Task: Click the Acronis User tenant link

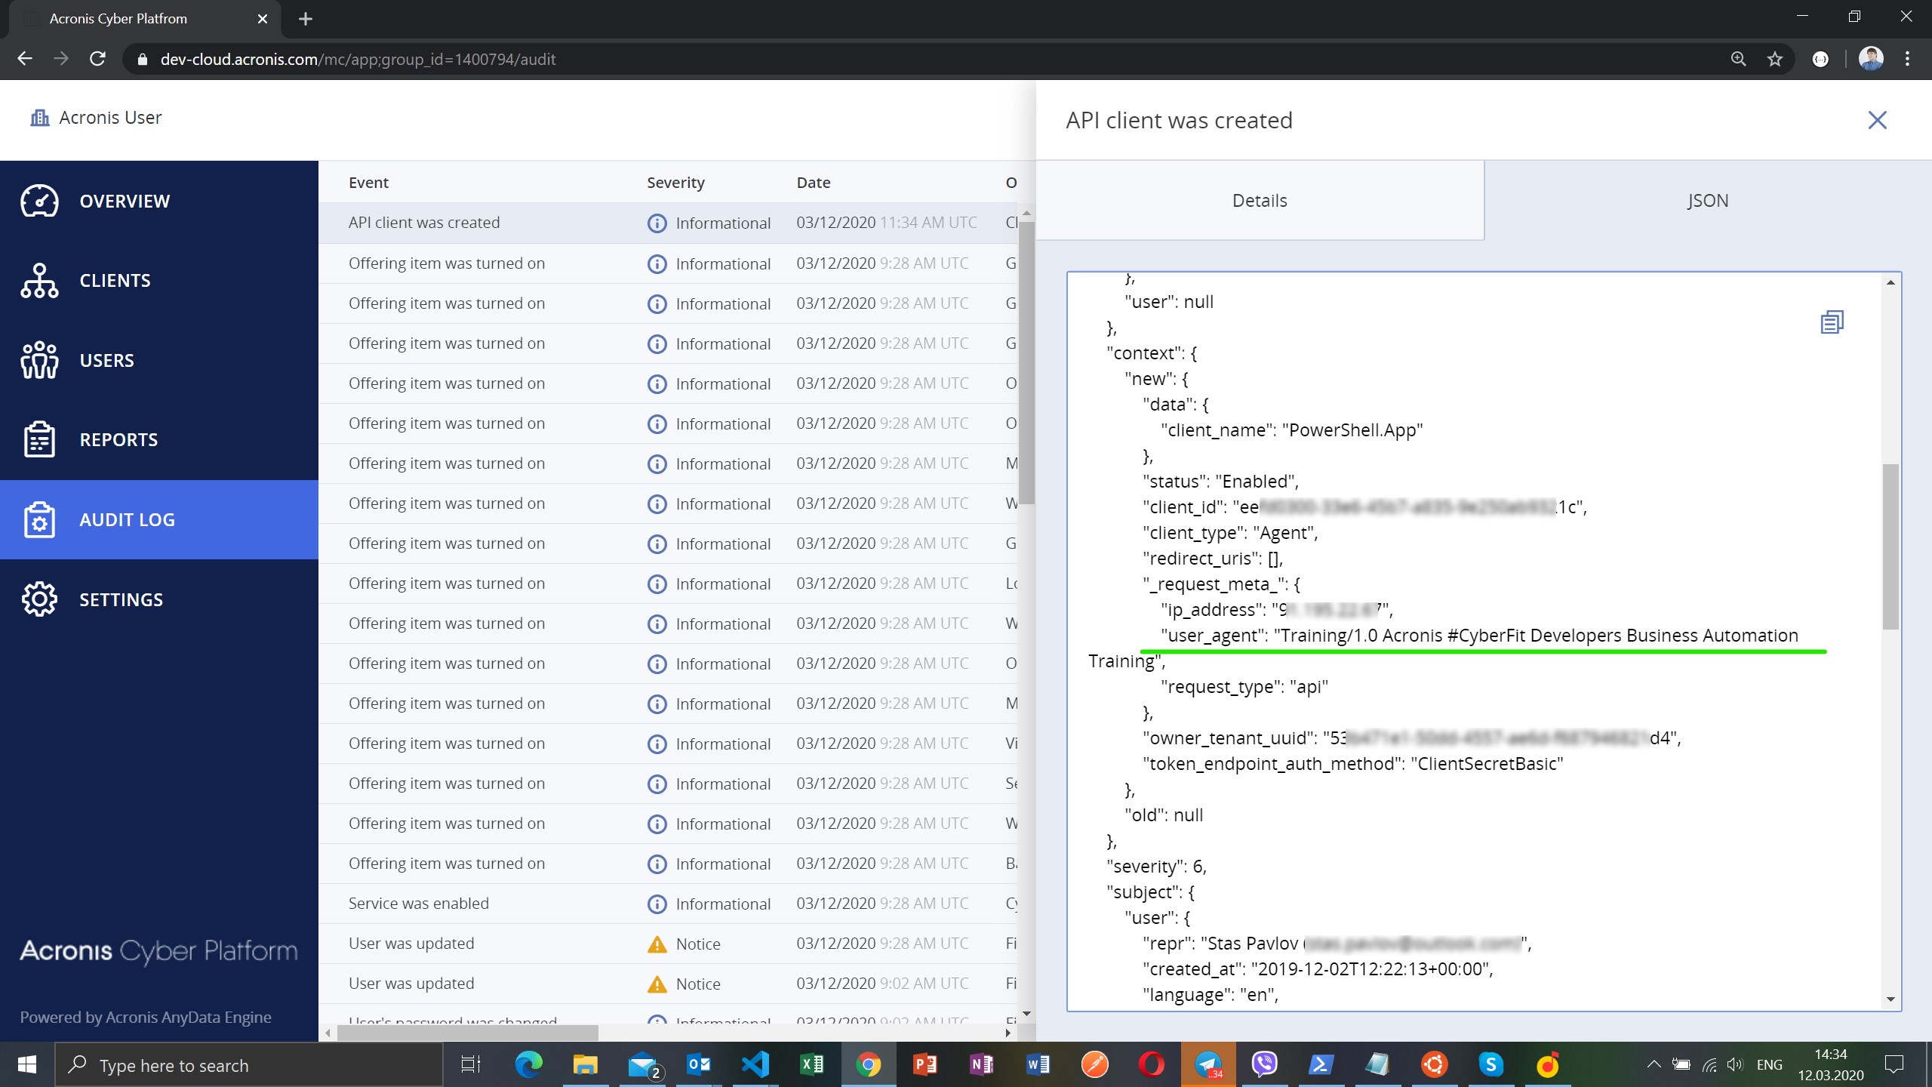Action: tap(110, 118)
